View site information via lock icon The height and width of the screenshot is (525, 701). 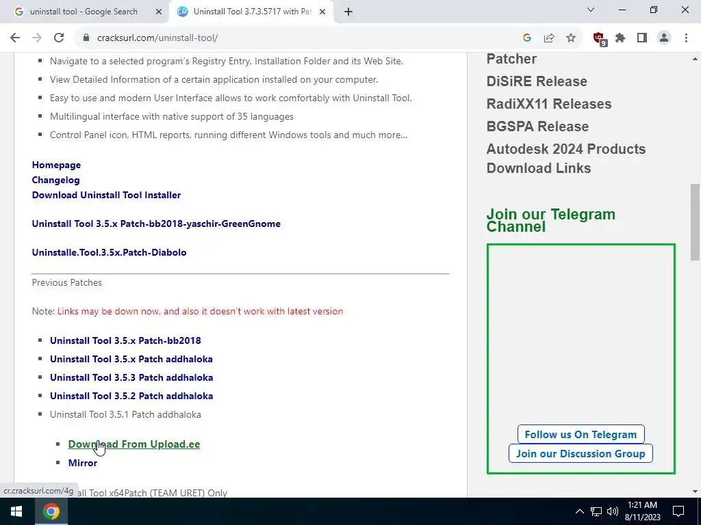(86, 38)
